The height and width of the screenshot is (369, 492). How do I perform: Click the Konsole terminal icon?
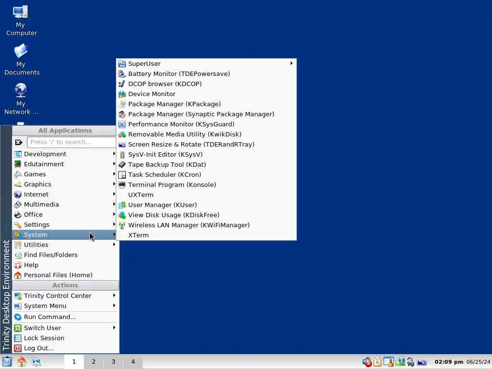coord(122,185)
